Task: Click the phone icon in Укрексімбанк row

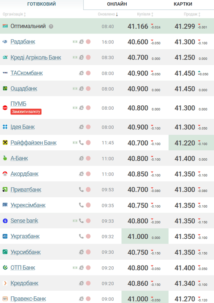Action: (x=81, y=205)
